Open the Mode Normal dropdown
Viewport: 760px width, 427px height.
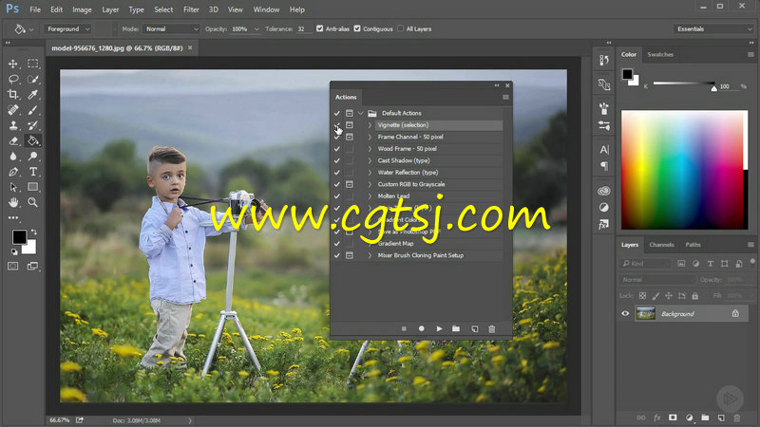pos(171,29)
